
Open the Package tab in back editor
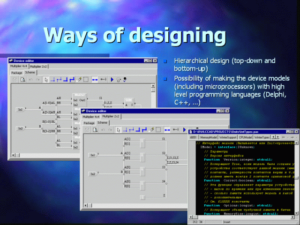coord(17,73)
